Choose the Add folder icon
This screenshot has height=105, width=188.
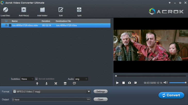(x=42, y=10)
